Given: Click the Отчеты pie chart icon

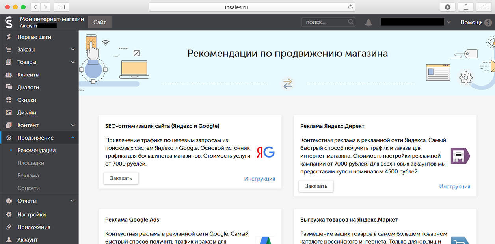Looking at the screenshot, I should coord(9,201).
